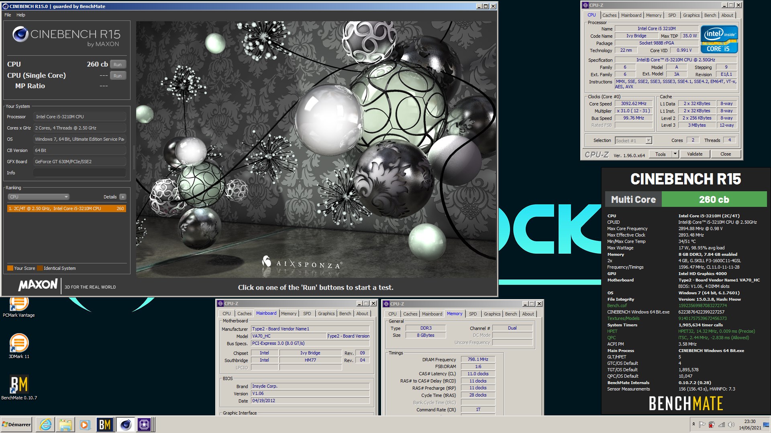Image resolution: width=771 pixels, height=433 pixels.
Task: Click the MAXON logo at bottom
Action: (38, 285)
